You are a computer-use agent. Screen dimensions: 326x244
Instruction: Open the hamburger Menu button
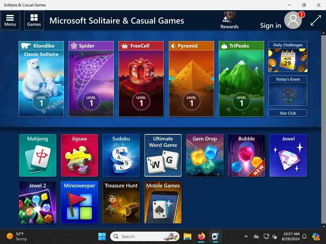(10, 20)
